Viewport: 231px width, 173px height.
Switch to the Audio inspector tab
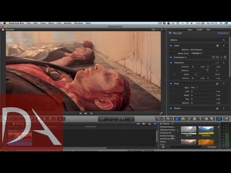pyautogui.click(x=199, y=30)
